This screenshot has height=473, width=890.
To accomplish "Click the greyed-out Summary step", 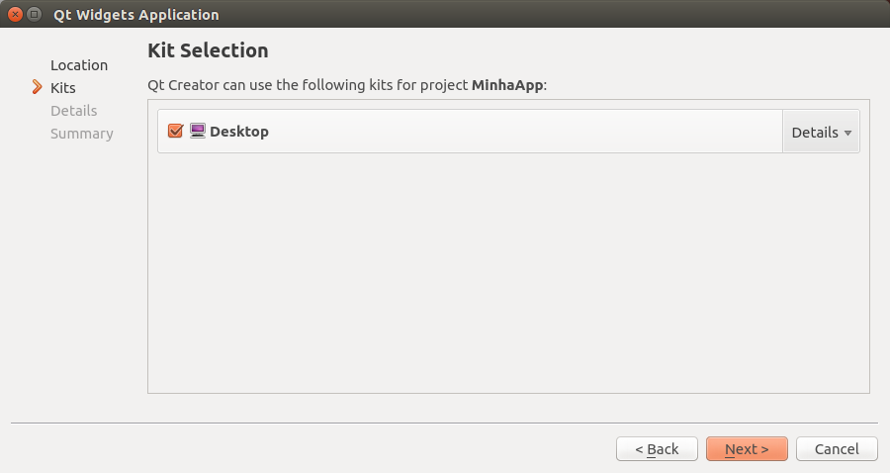I will pyautogui.click(x=82, y=134).
